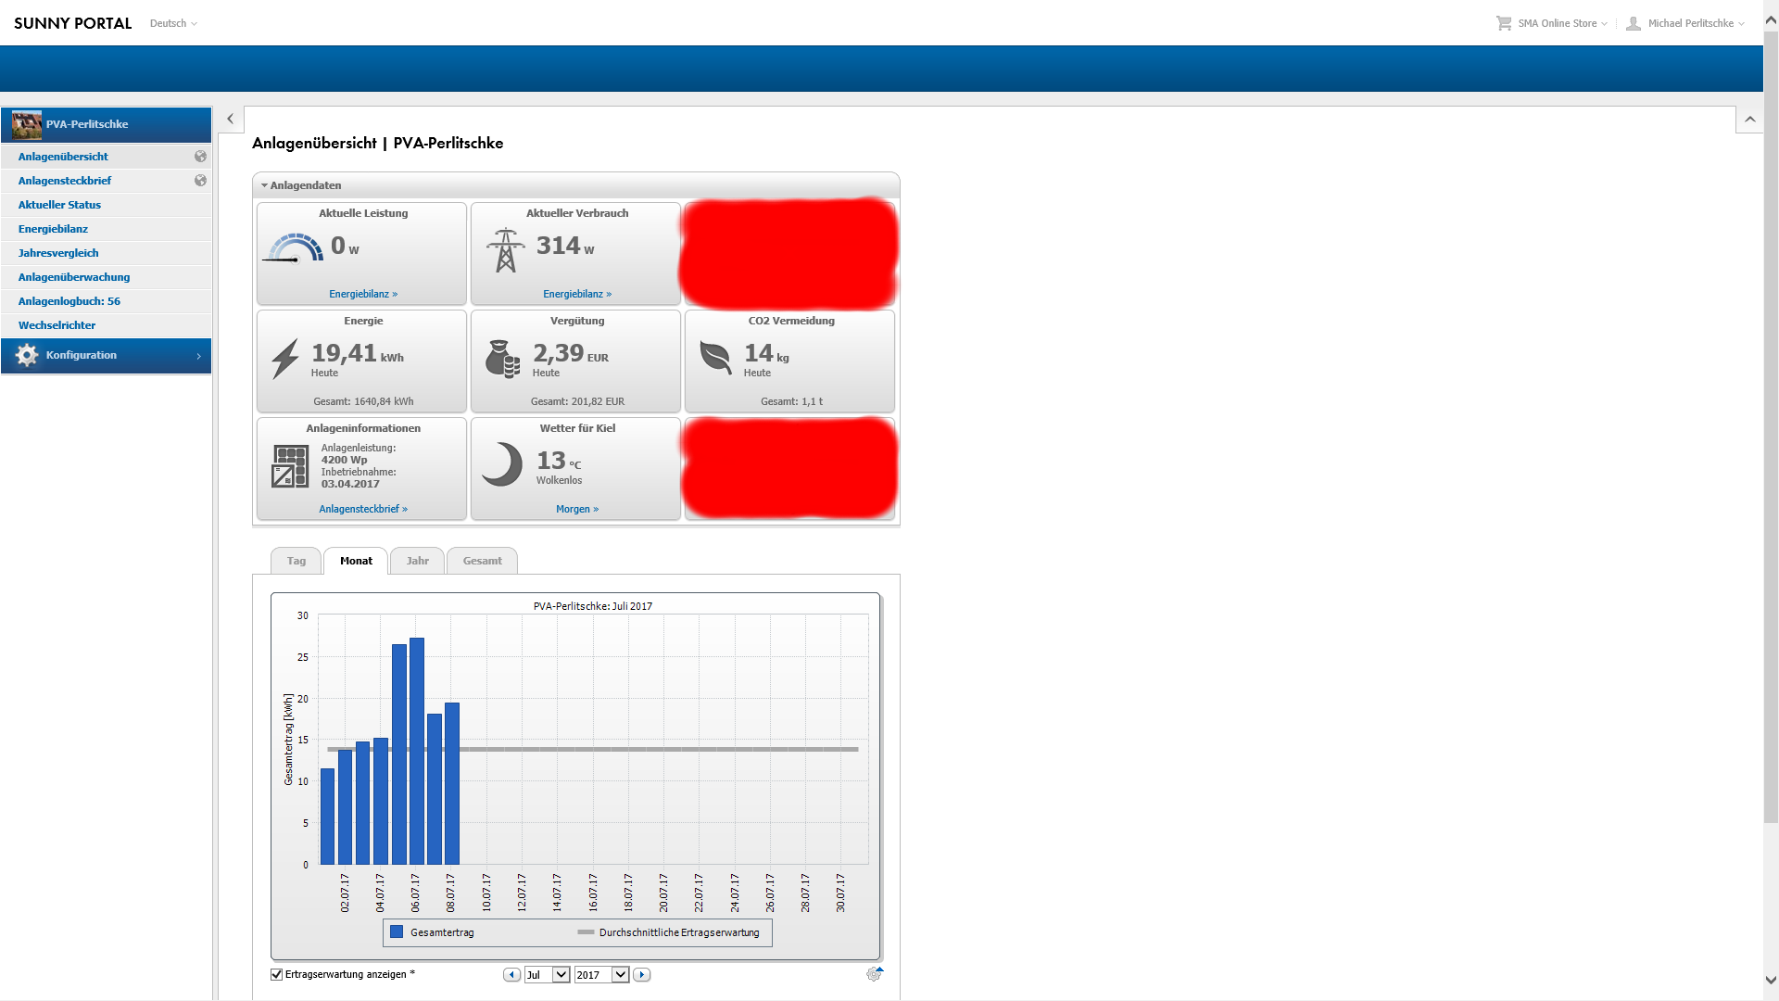1779x1001 pixels.
Task: Click the shopping cart SMA store icon
Action: click(1503, 23)
